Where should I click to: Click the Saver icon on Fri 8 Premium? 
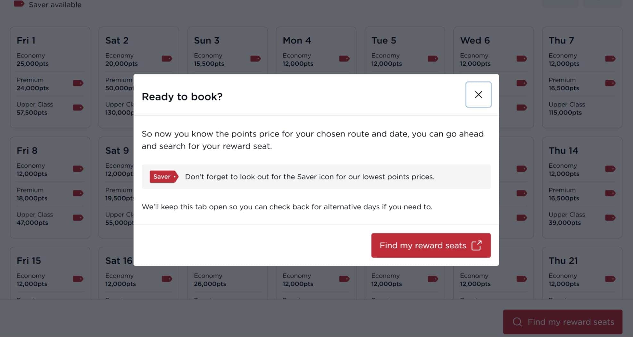[78, 193]
